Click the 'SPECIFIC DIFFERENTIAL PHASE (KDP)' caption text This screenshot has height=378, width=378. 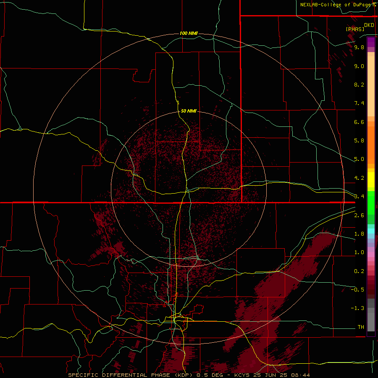coord(131,375)
